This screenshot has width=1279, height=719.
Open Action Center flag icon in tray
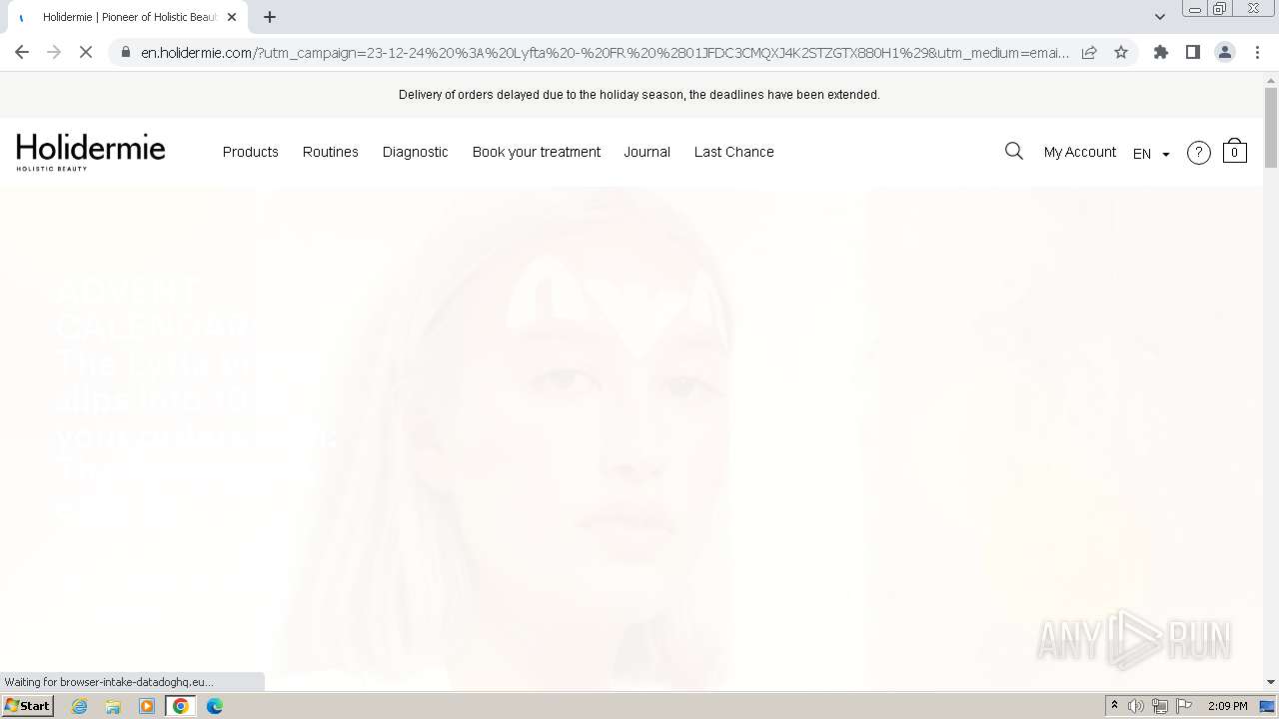tap(1184, 706)
